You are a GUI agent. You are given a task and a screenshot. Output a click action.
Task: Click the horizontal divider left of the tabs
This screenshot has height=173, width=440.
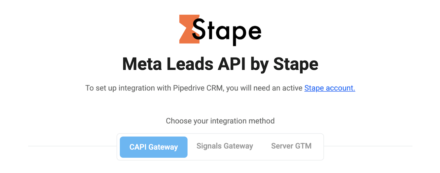pyautogui.click(x=72, y=146)
